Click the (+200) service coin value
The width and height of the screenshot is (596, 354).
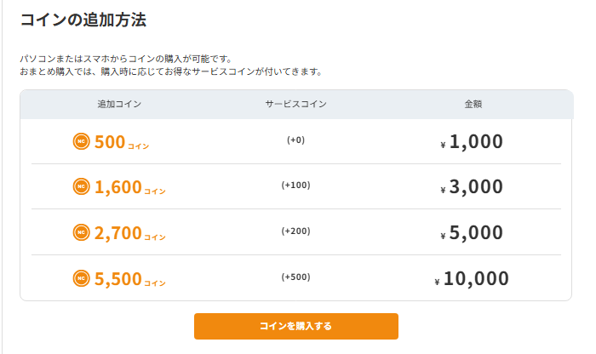[x=295, y=231]
